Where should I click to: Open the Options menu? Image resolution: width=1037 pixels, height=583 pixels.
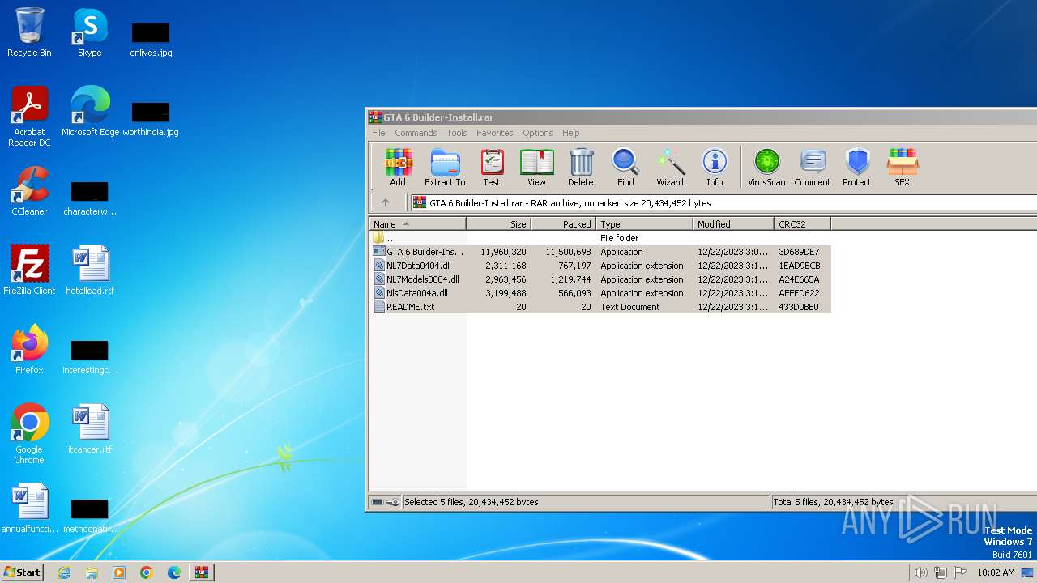538,133
